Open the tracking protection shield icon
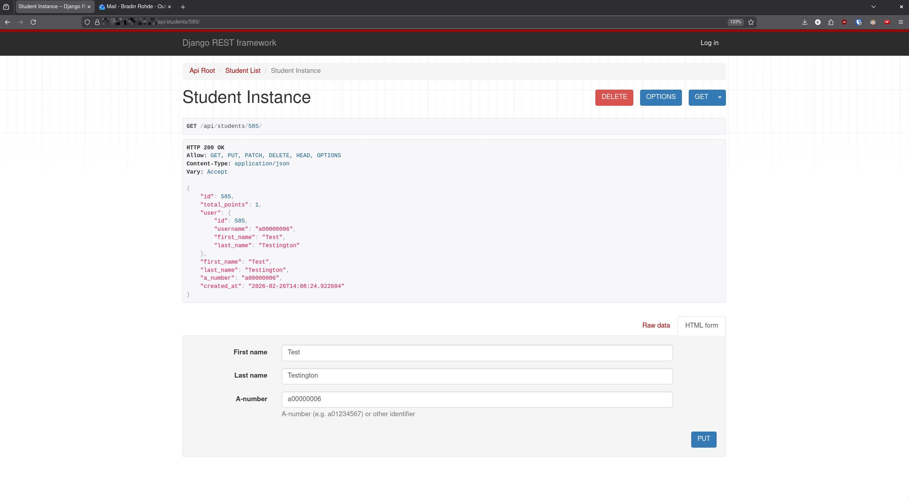The height and width of the screenshot is (498, 909). tap(87, 22)
